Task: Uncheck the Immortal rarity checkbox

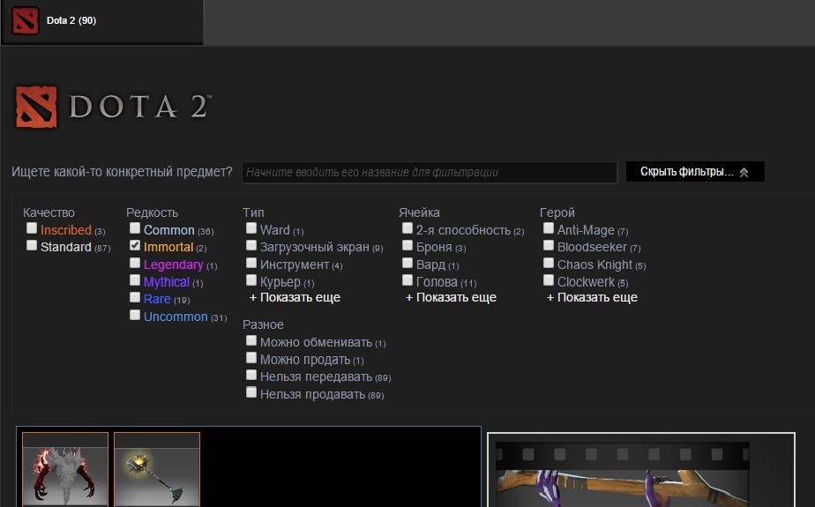Action: pos(135,245)
